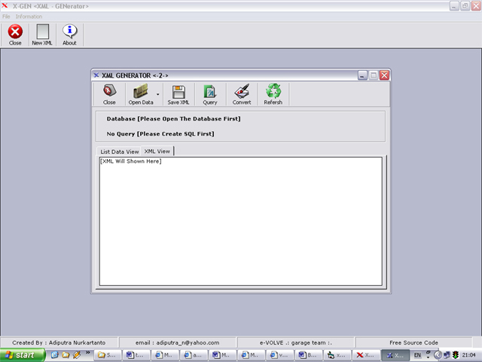Open the File menu
The width and height of the screenshot is (482, 362).
(6, 16)
